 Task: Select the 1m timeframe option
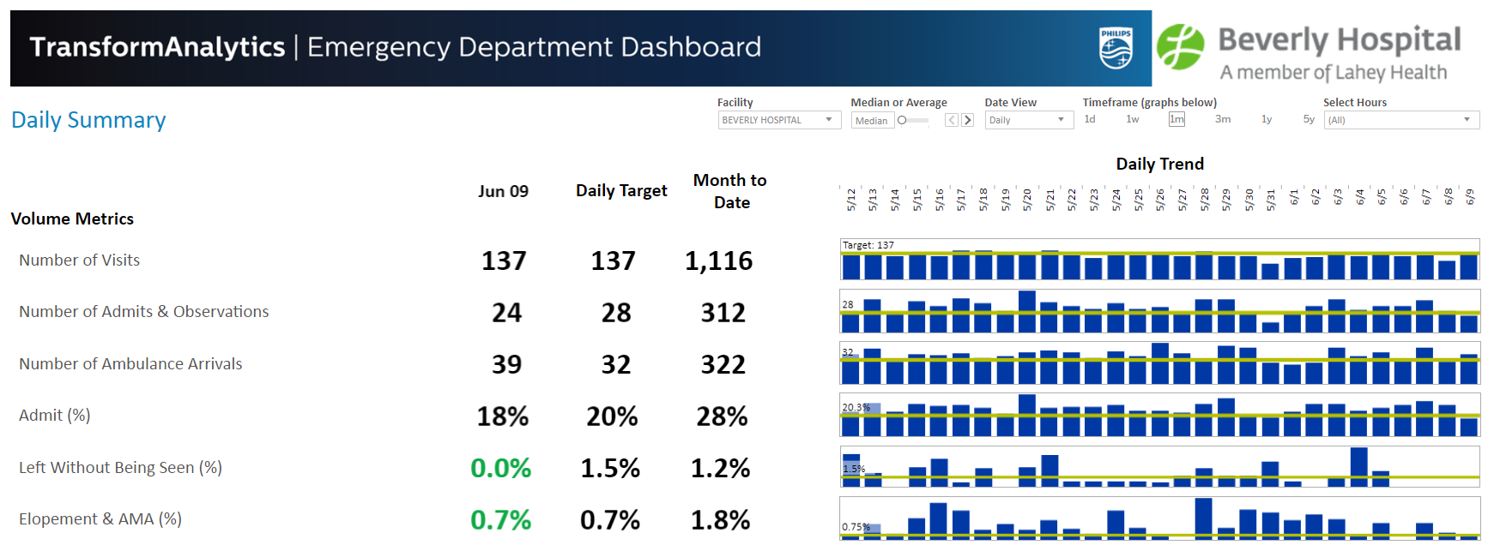(1176, 119)
